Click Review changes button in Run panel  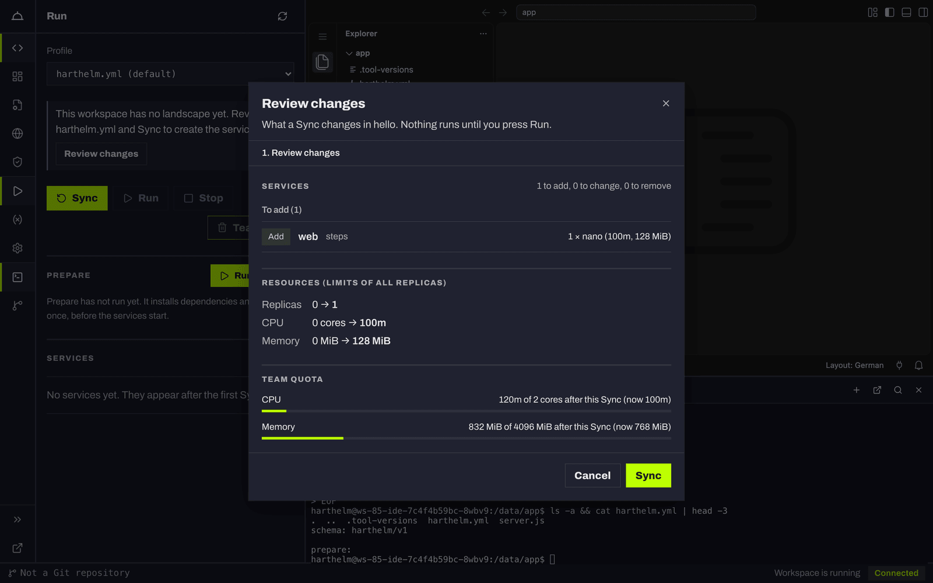[x=101, y=154]
